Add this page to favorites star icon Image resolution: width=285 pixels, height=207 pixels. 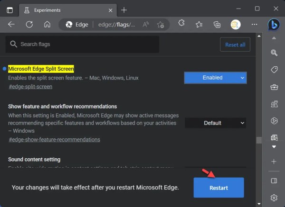(x=161, y=25)
